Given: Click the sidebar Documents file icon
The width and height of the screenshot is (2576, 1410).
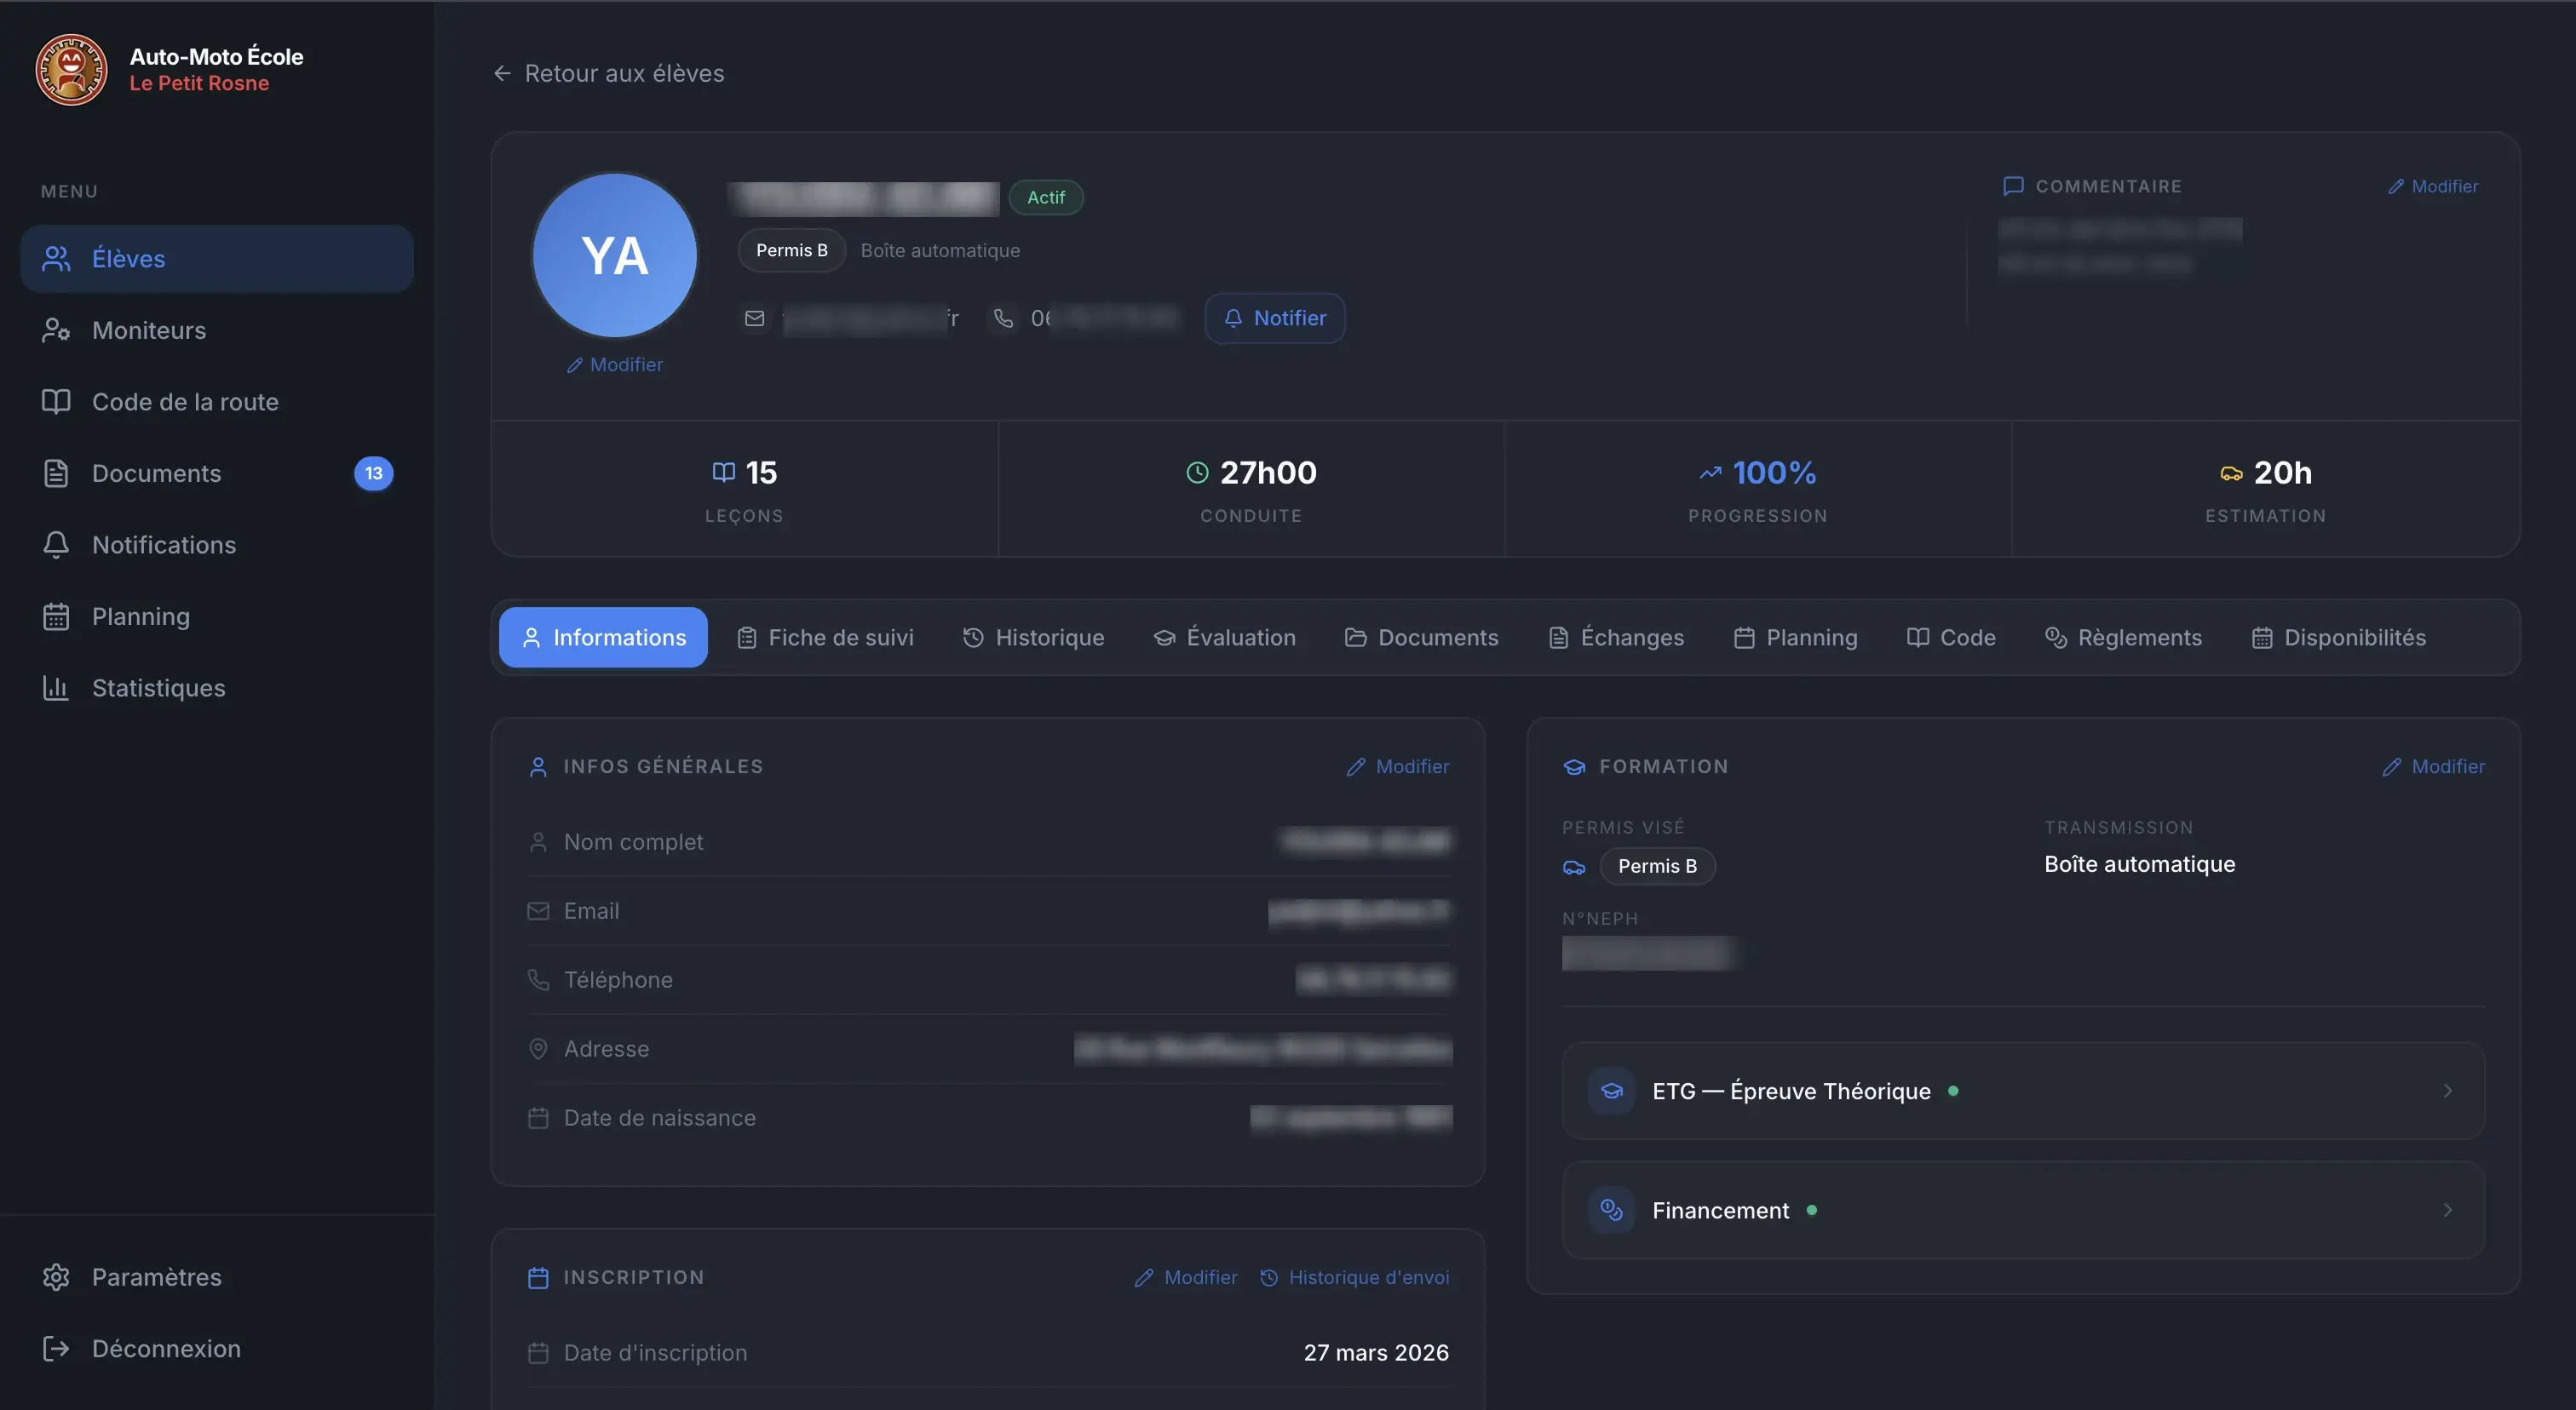Looking at the screenshot, I should coord(56,473).
